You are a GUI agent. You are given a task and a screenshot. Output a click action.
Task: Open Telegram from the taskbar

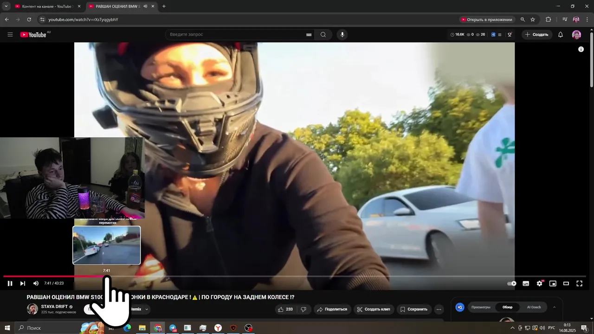[x=173, y=328]
